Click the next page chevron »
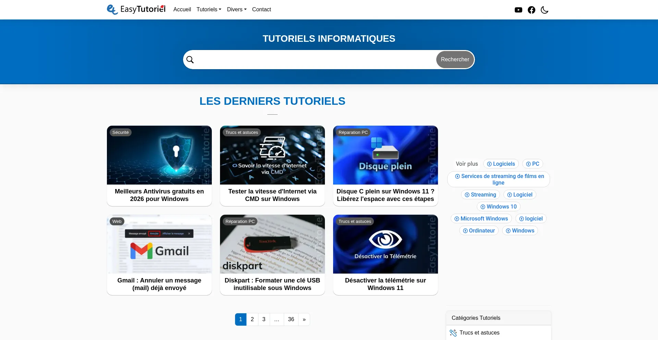This screenshot has width=658, height=340. point(304,319)
